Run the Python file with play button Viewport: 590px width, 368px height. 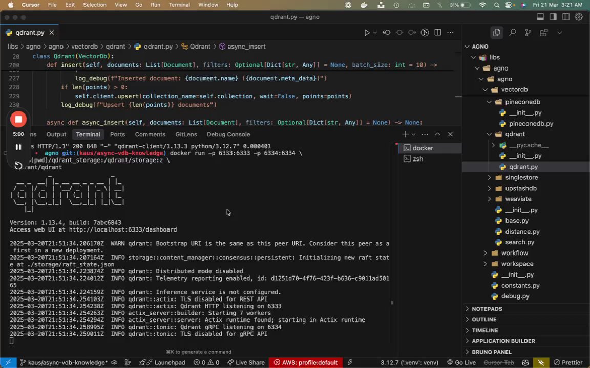[x=367, y=33]
